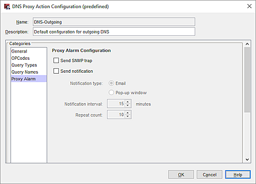Screen dimensions: 256x184
Task: Click the Notification interval field showing 15
Action: [116, 104]
